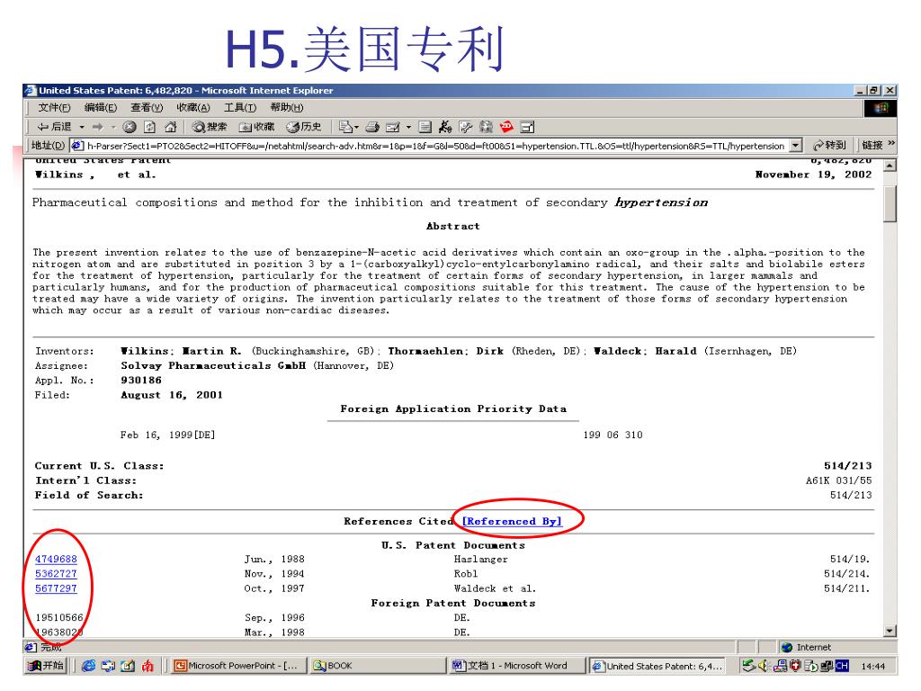
Task: Click the red 南 quick launch icon
Action: (x=148, y=666)
